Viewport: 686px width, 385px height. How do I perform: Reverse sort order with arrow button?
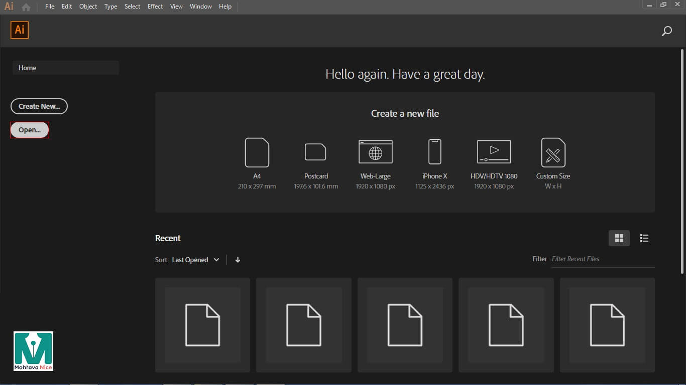coord(238,260)
